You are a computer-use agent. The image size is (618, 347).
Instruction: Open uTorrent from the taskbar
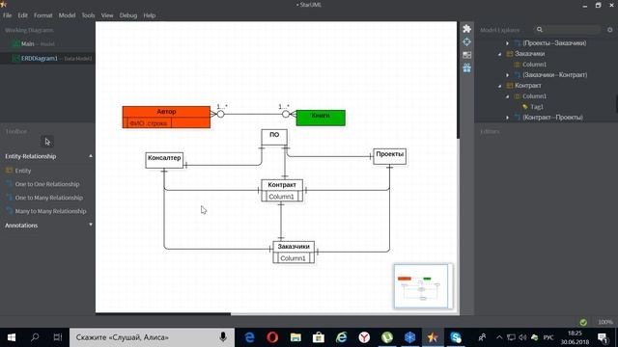tap(387, 337)
